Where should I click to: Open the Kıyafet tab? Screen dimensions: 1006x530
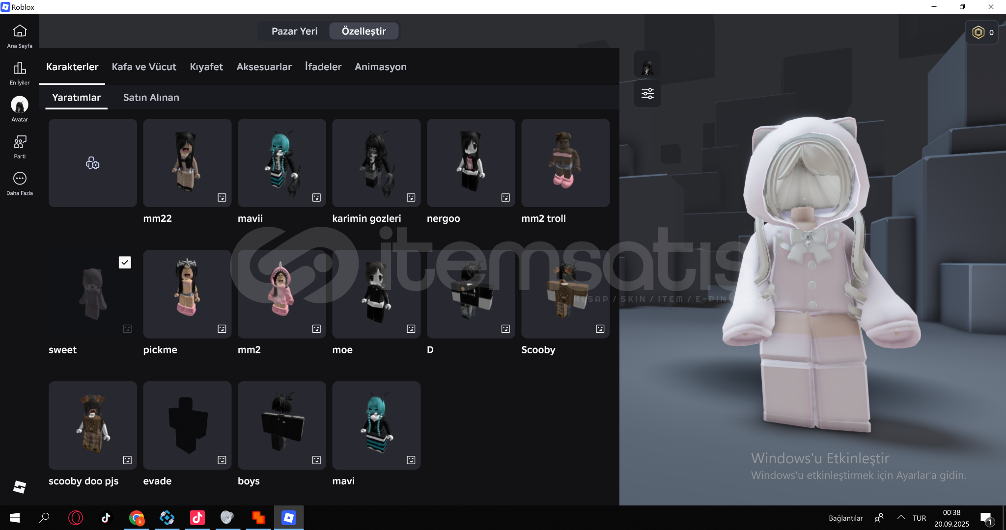click(206, 67)
